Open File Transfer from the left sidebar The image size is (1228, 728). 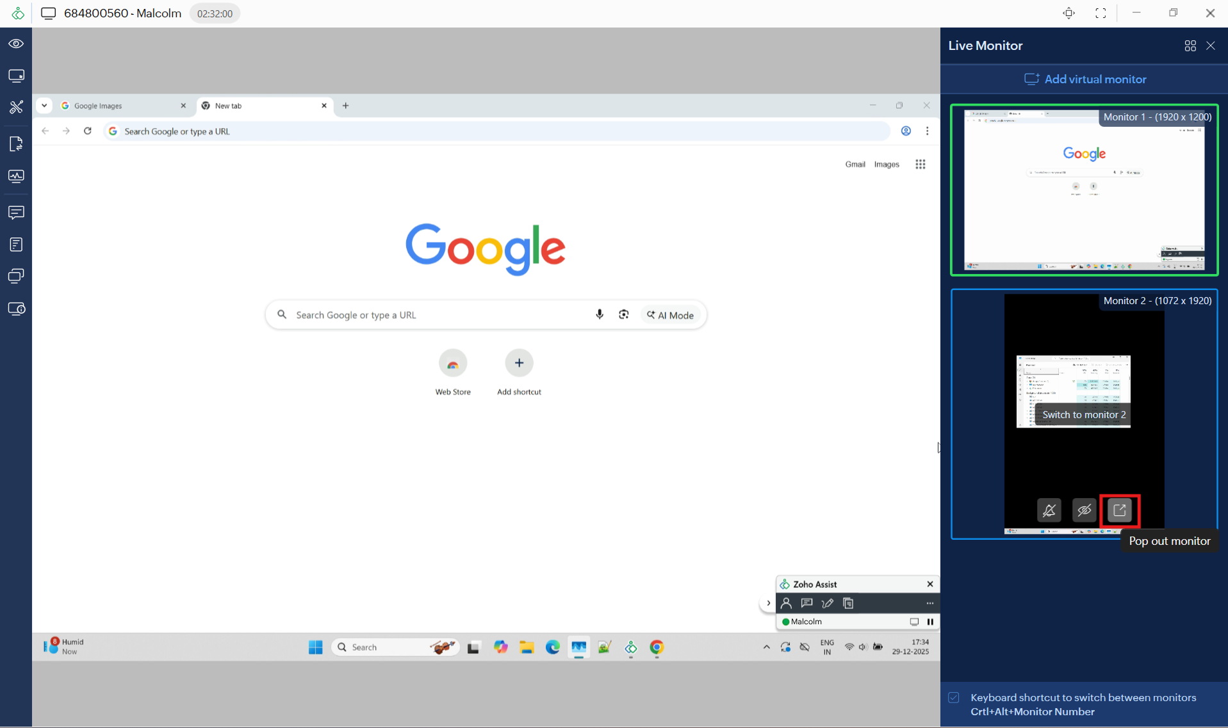[16, 143]
